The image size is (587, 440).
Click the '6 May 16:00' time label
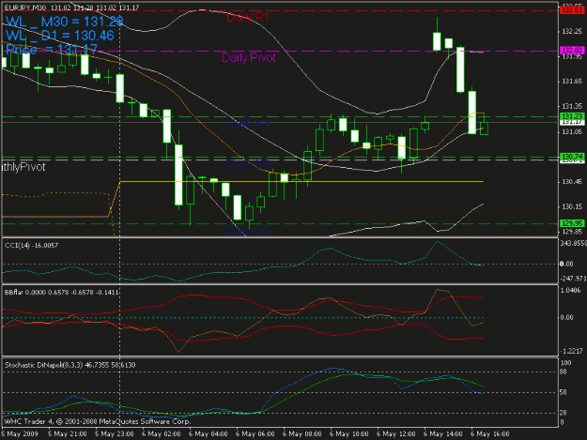[x=490, y=434]
